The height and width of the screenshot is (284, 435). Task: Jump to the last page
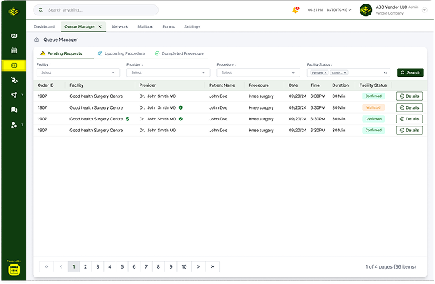pyautogui.click(x=213, y=266)
